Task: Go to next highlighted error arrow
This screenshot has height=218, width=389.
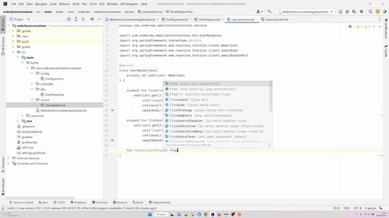Action: (380, 27)
